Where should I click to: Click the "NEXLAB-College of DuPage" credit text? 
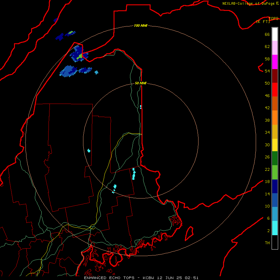tap(248, 3)
